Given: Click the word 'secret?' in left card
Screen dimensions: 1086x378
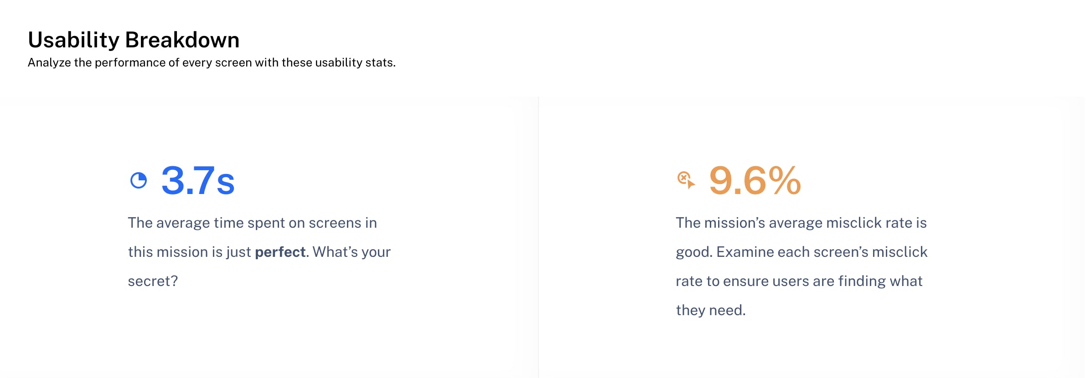Looking at the screenshot, I should tap(153, 281).
